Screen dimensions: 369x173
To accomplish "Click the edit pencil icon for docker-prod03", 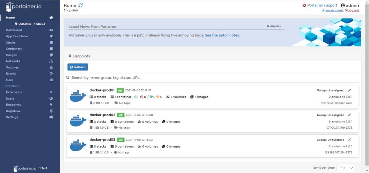I will (x=349, y=140).
